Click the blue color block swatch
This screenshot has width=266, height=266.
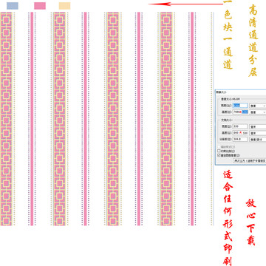[x=13, y=6]
